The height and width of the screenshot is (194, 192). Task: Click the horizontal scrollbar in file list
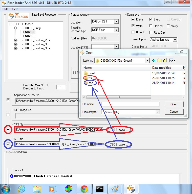pyautogui.click(x=119, y=97)
